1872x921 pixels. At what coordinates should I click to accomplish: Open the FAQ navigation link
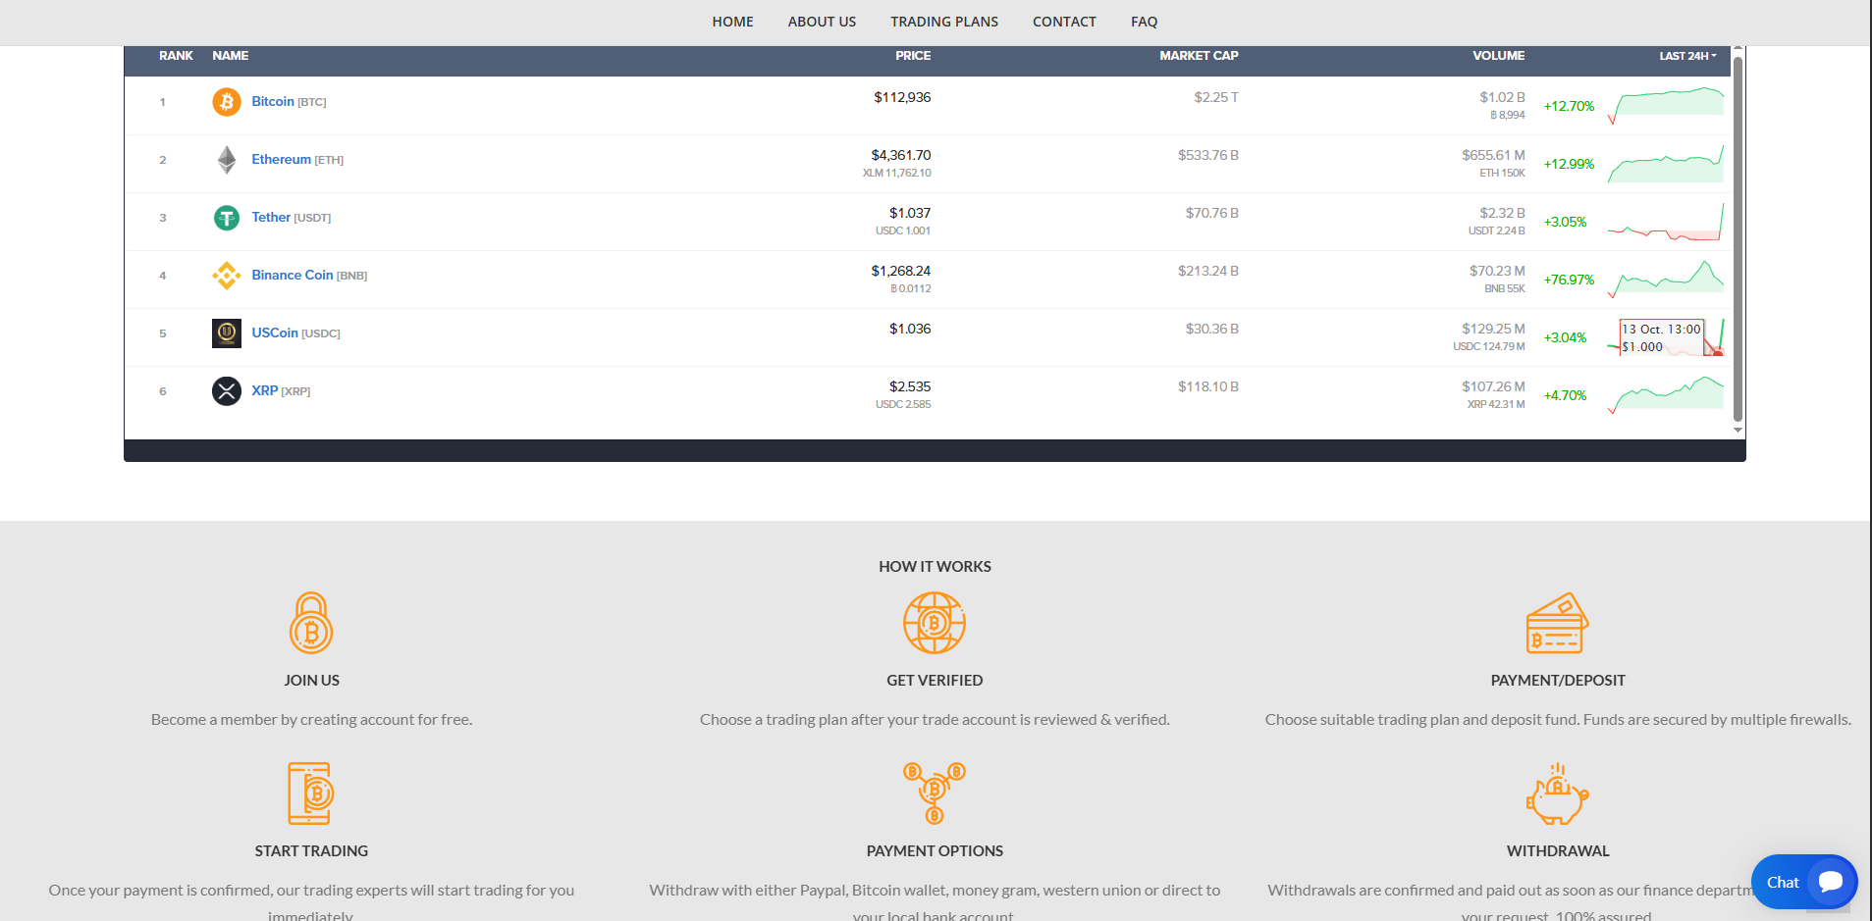coord(1144,22)
